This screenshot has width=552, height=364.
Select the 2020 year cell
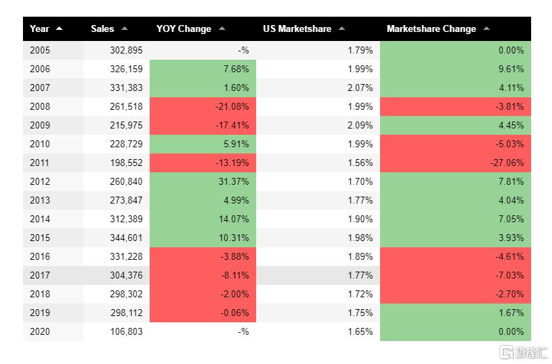coord(40,331)
